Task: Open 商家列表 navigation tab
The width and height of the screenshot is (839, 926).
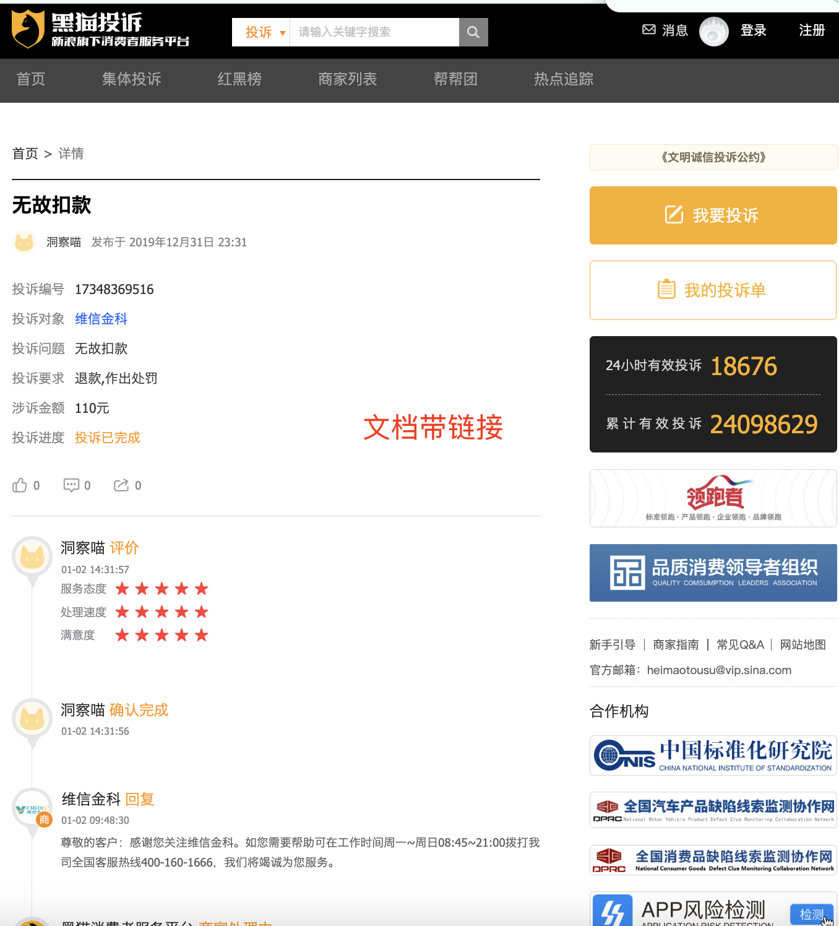Action: click(x=348, y=79)
